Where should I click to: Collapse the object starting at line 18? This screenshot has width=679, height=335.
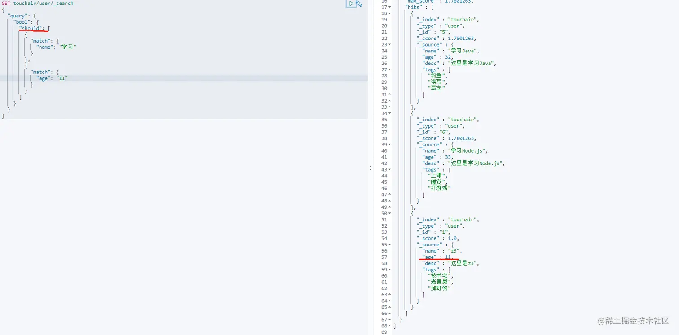point(390,13)
